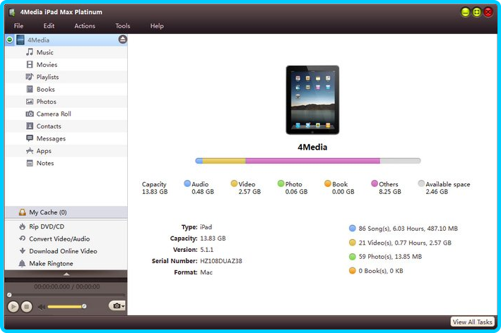Click the Movies film icon

click(30, 64)
